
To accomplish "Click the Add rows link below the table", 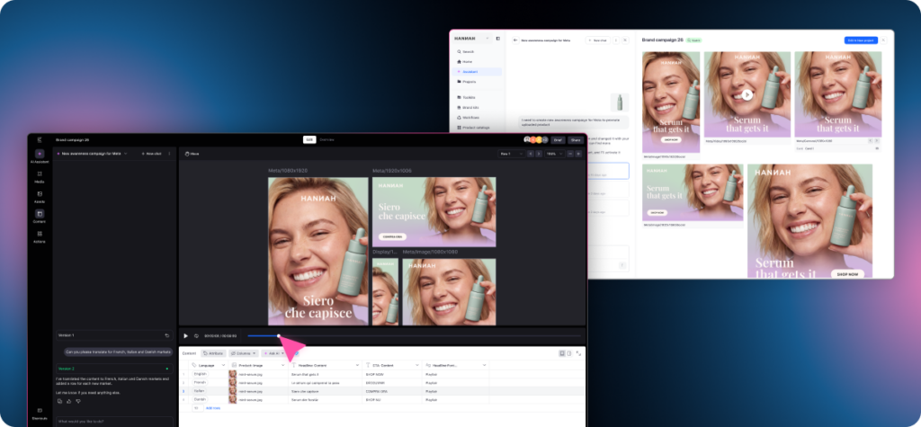I will 212,407.
